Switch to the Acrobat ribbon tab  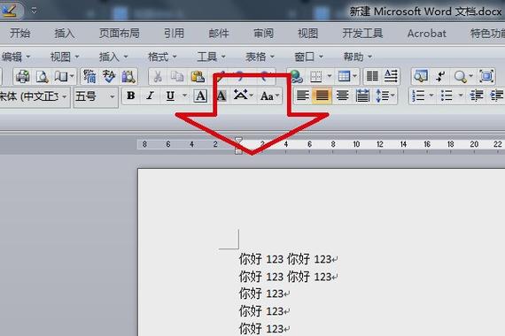427,33
